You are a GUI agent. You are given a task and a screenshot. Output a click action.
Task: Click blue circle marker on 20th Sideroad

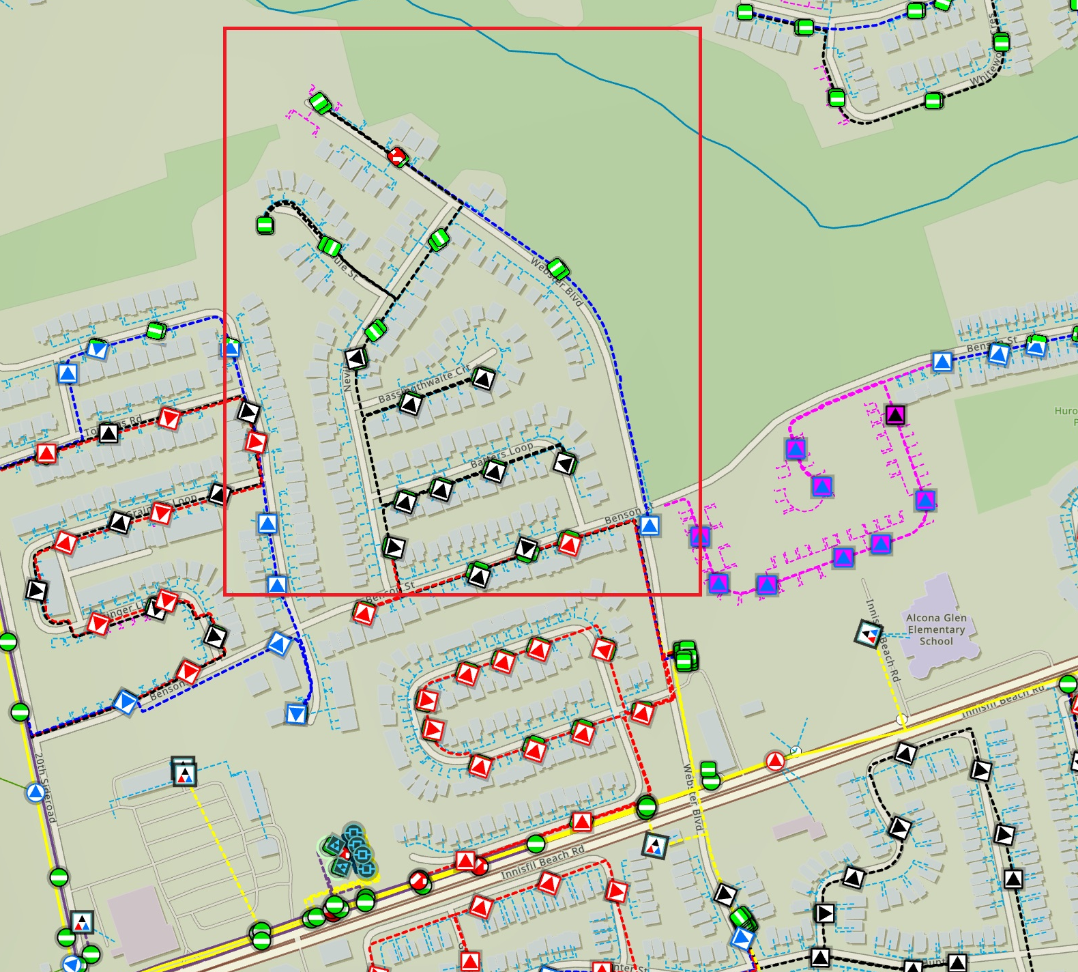pos(35,792)
